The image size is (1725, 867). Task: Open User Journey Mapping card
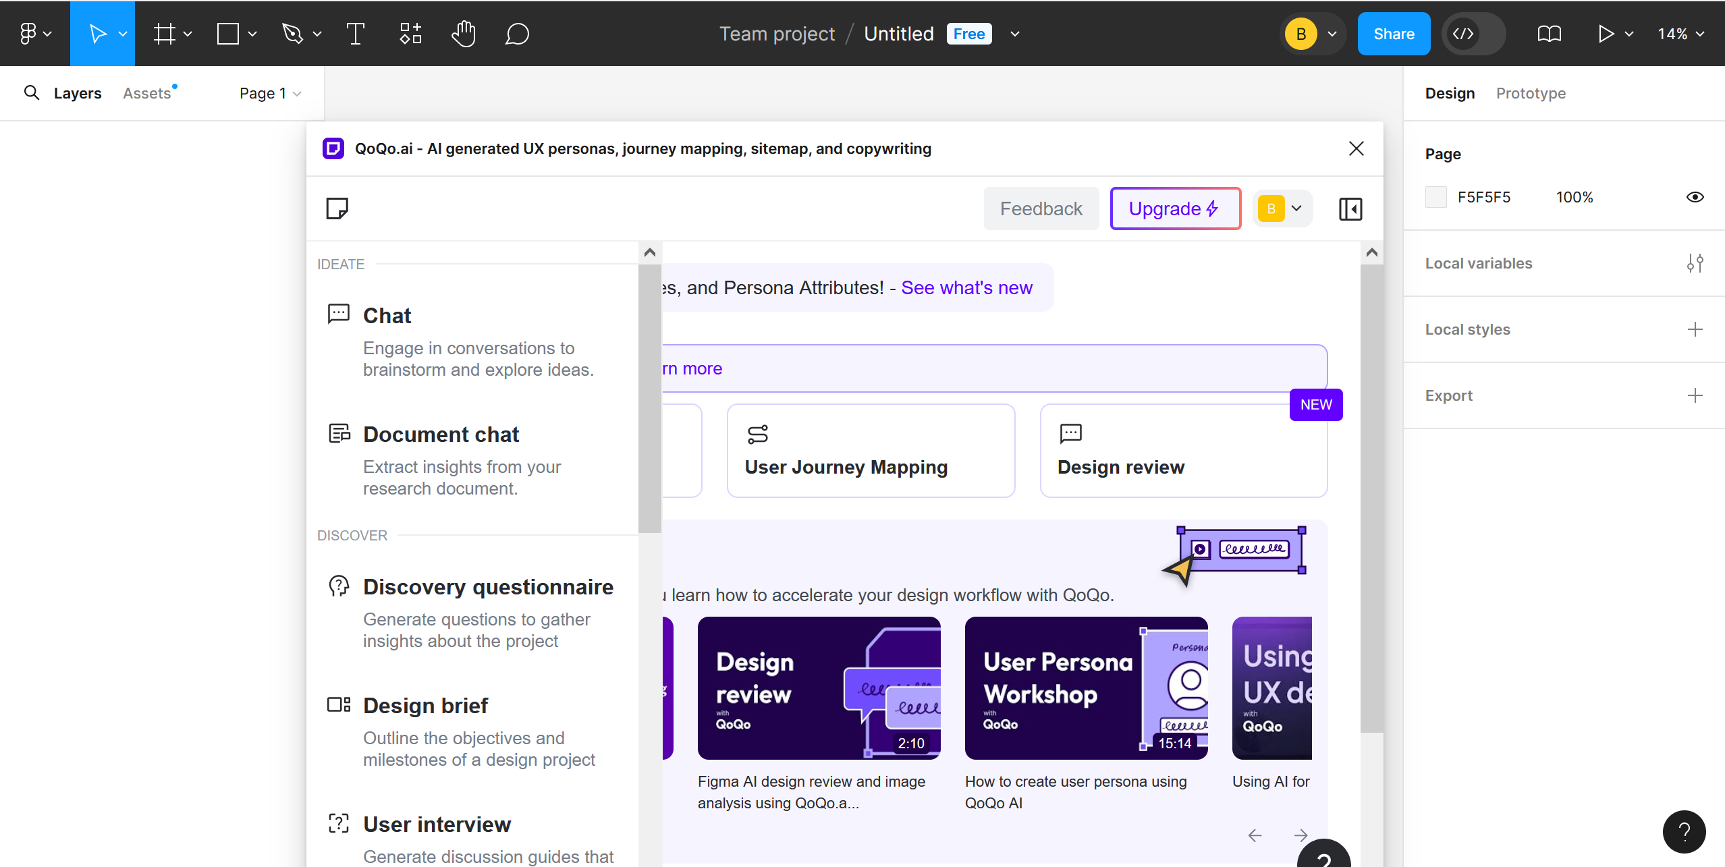871,451
